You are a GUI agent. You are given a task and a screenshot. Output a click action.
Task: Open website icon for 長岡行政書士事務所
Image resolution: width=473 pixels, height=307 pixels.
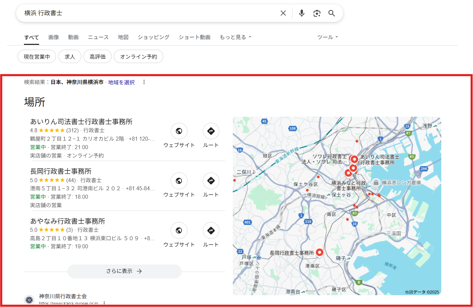coord(179,181)
